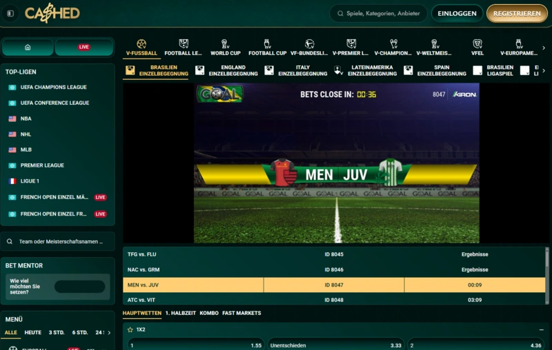Screen dimensions: 552x350
Task: Expand more time filters arrow
Action: (x=109, y=332)
